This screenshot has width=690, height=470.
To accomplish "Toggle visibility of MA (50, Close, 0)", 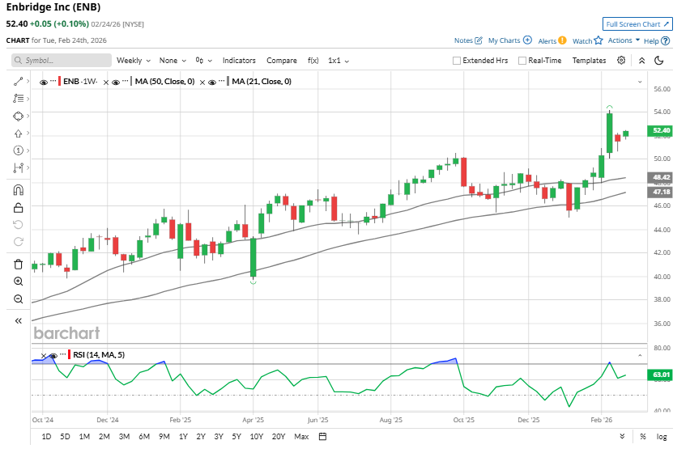I will point(116,82).
